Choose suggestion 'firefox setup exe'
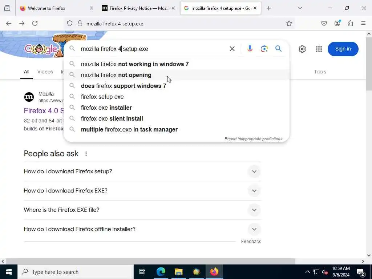This screenshot has width=372, height=279. [177, 97]
